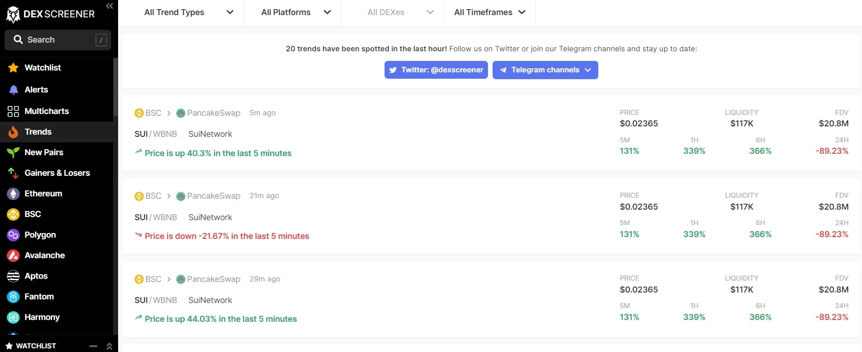Open the Avalanche chain page
The width and height of the screenshot is (862, 352).
coord(57,255)
